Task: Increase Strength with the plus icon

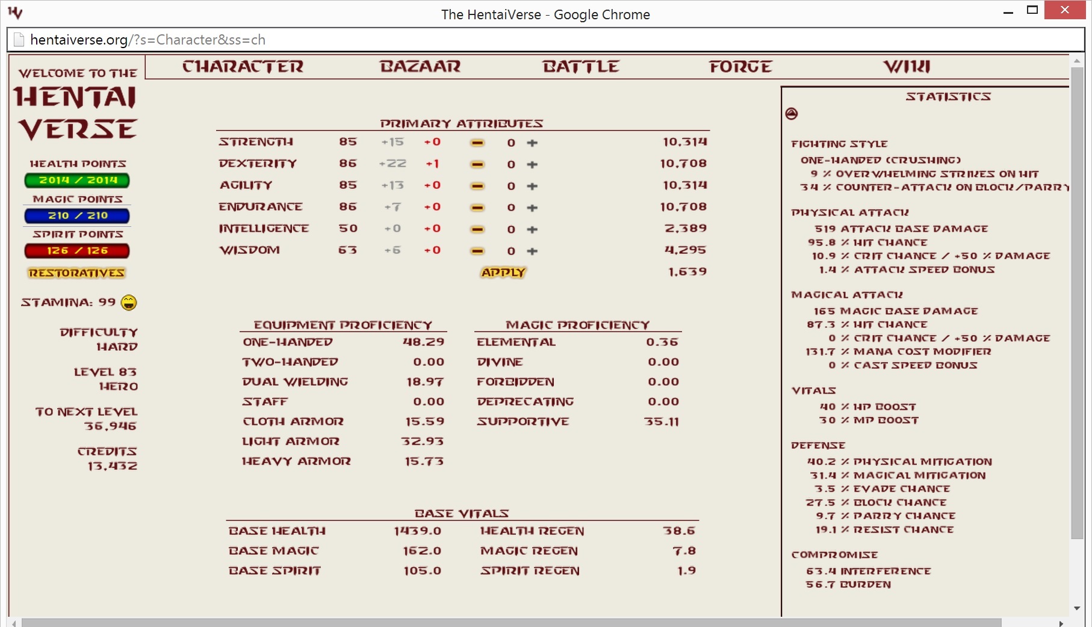Action: tap(532, 143)
